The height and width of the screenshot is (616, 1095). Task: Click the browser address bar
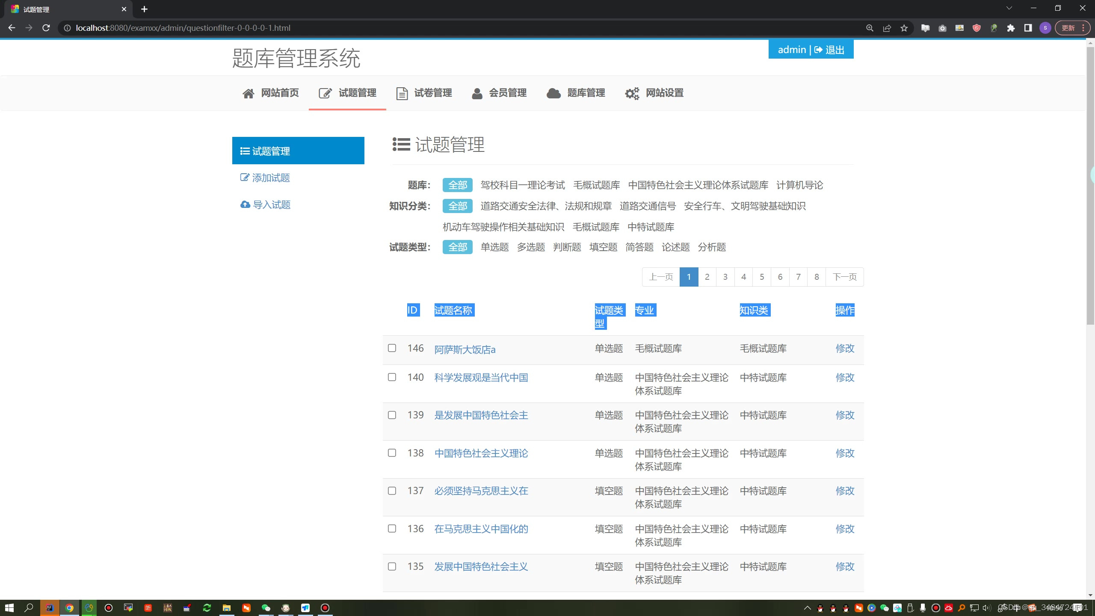tap(299, 28)
